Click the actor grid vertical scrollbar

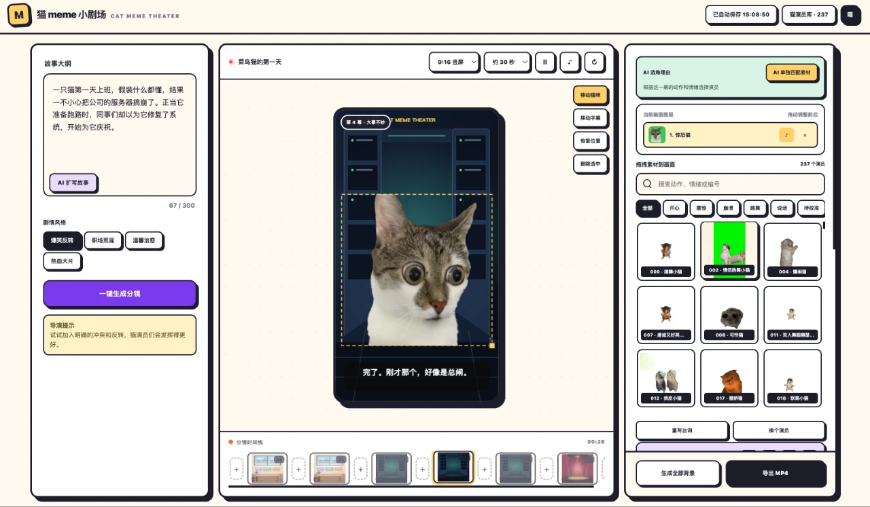(x=824, y=225)
